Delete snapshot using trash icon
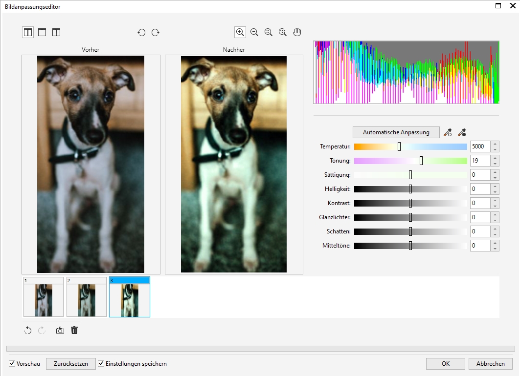The image size is (520, 376). [x=74, y=331]
